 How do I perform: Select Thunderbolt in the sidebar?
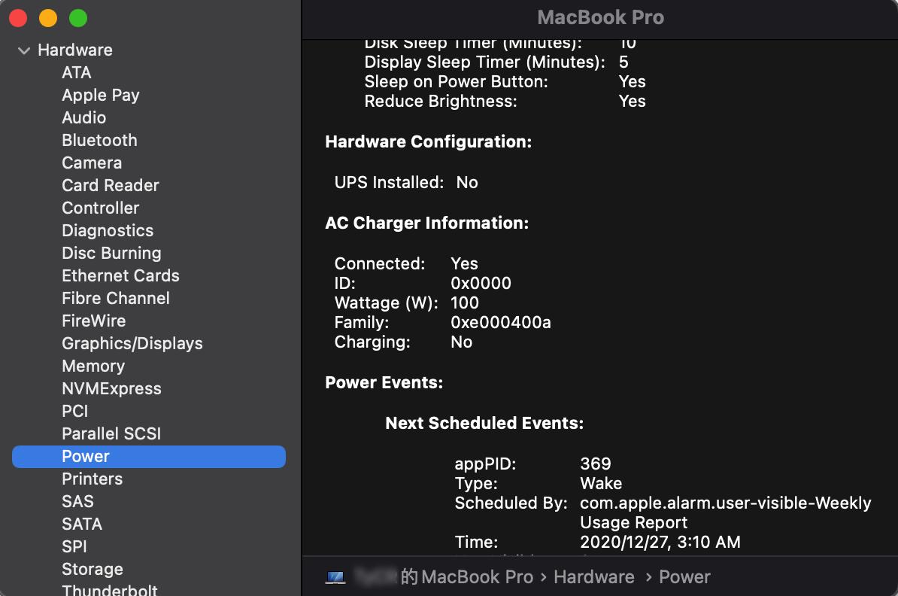click(110, 590)
